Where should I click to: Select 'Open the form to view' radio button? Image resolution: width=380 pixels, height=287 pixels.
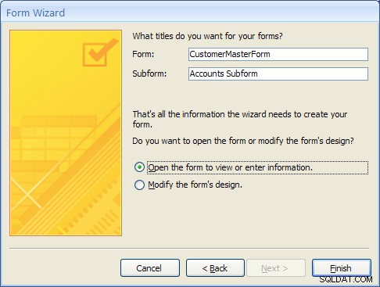(x=139, y=167)
